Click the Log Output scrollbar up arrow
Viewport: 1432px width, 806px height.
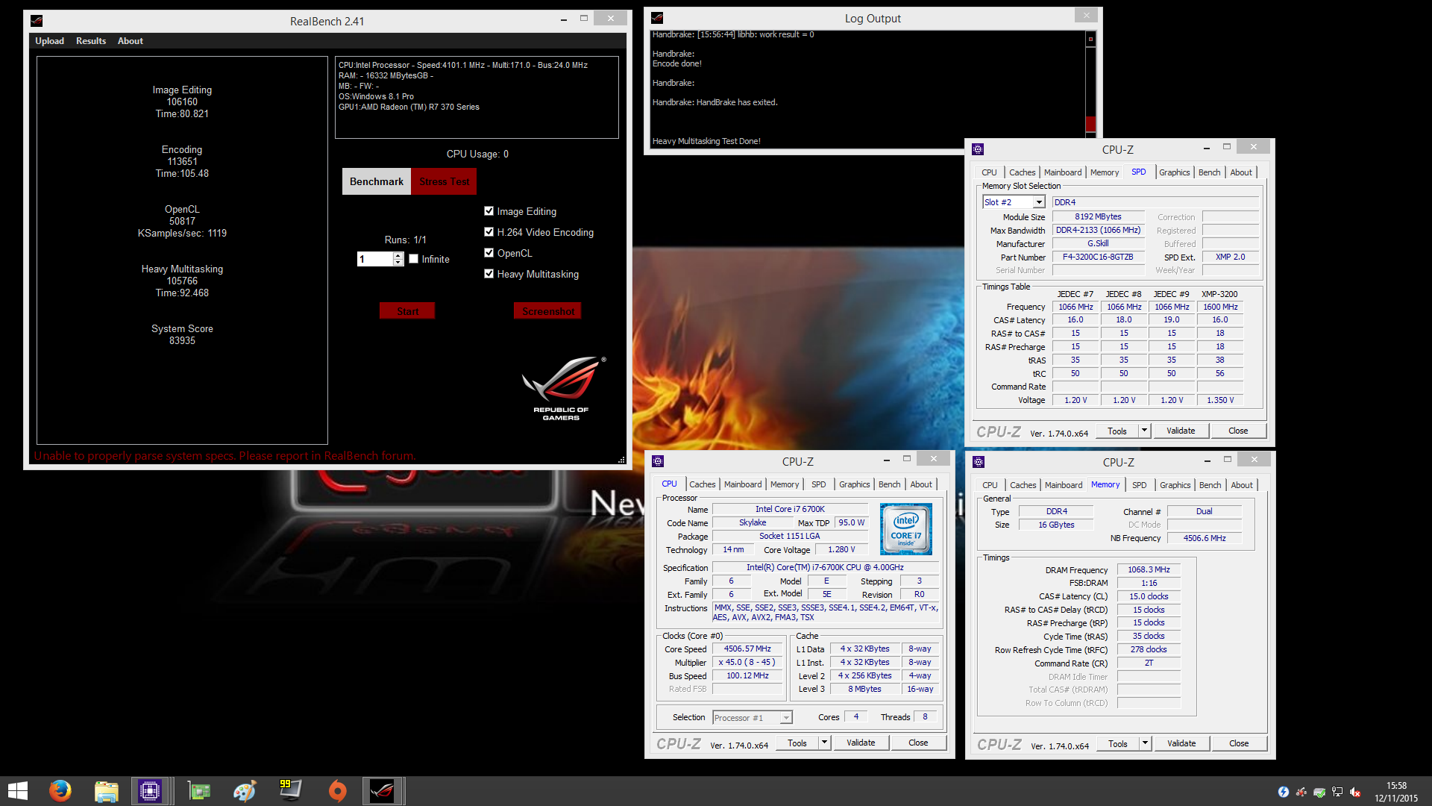1090,39
